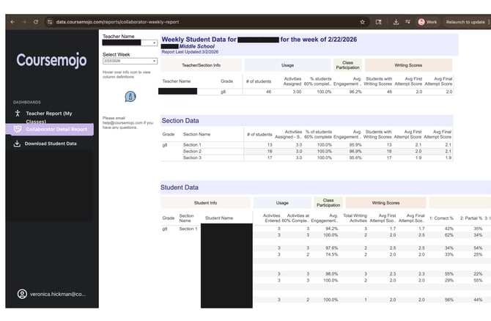Click the Report Last Updated 3/2/2026 text

[190, 52]
